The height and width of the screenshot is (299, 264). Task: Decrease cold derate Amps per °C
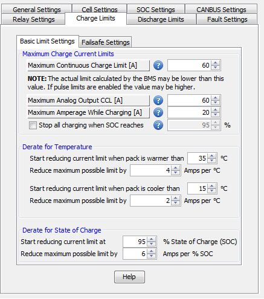176,203
